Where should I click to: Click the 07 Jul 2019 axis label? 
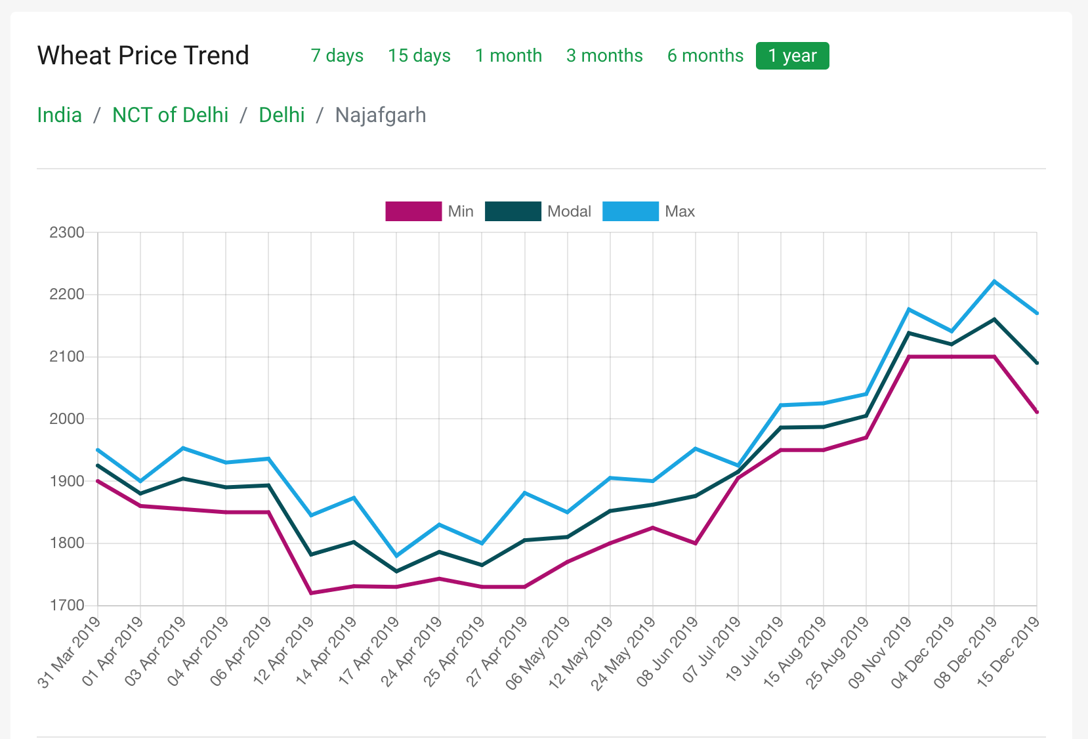click(x=711, y=650)
